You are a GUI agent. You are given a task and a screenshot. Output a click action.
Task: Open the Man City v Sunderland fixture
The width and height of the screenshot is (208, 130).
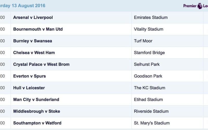coord(36,100)
